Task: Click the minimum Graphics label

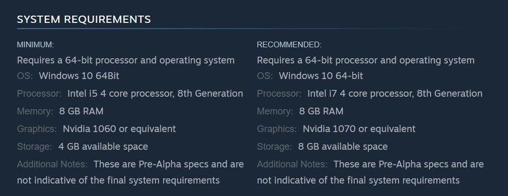Action: pos(37,129)
